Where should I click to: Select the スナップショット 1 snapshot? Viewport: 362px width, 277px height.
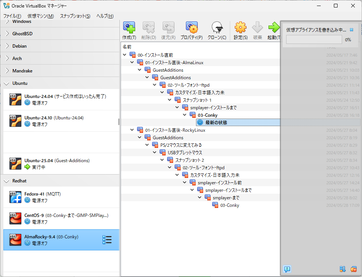(197, 100)
